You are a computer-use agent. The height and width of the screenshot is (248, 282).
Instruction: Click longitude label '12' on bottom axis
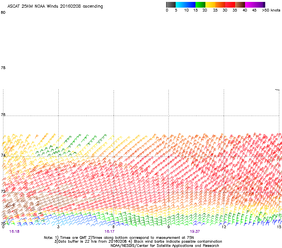[224, 227]
